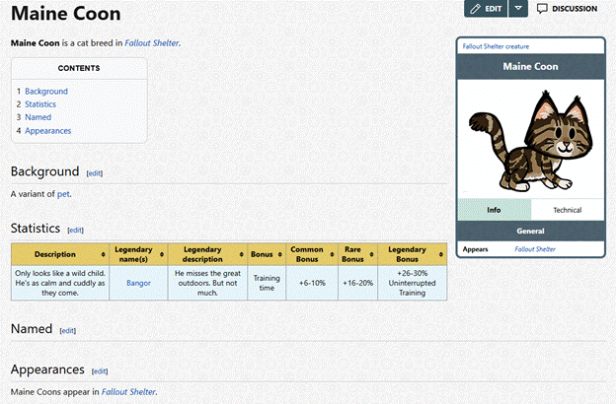Edit the Background section

(95, 173)
